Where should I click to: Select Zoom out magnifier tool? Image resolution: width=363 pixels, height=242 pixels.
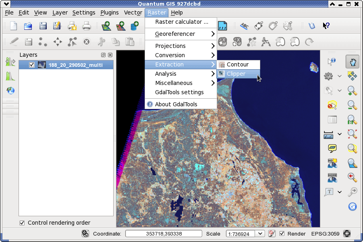pyautogui.click(x=352, y=105)
